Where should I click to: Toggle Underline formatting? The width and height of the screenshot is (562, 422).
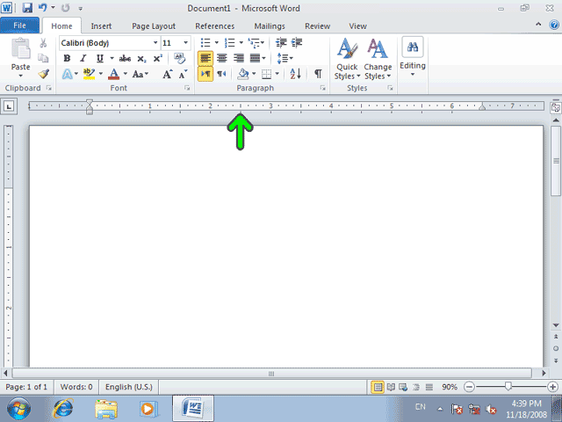tap(99, 58)
